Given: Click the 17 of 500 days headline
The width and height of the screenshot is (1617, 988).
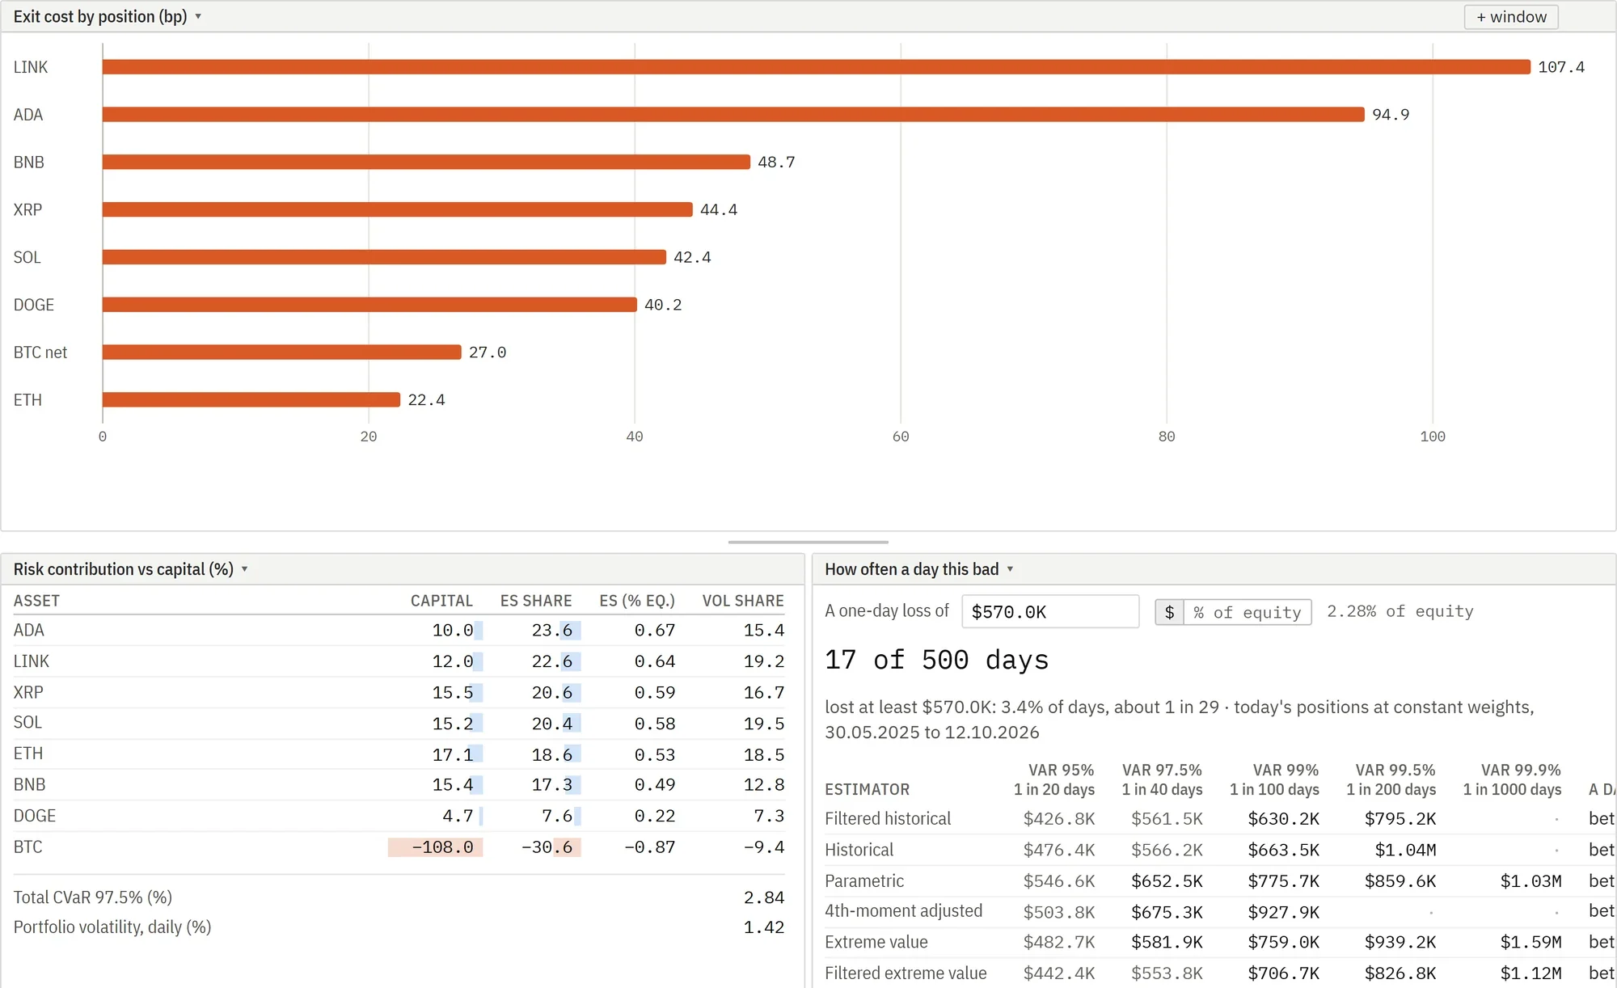Looking at the screenshot, I should tap(936, 660).
